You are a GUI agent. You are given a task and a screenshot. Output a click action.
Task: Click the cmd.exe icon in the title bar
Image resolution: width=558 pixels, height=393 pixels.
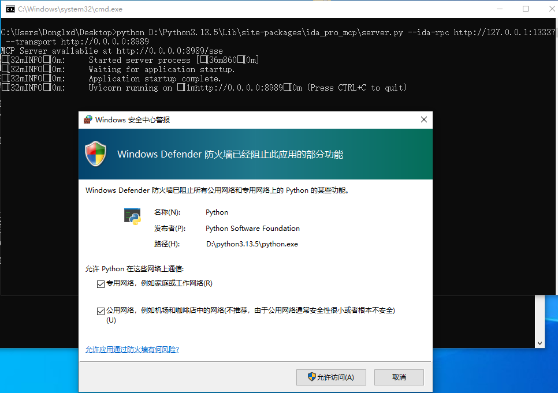(10, 9)
